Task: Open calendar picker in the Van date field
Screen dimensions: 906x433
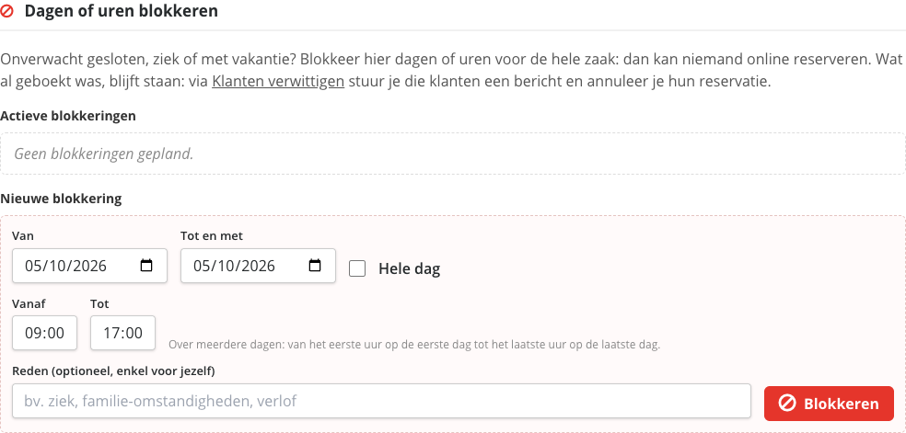Action: 146,266
